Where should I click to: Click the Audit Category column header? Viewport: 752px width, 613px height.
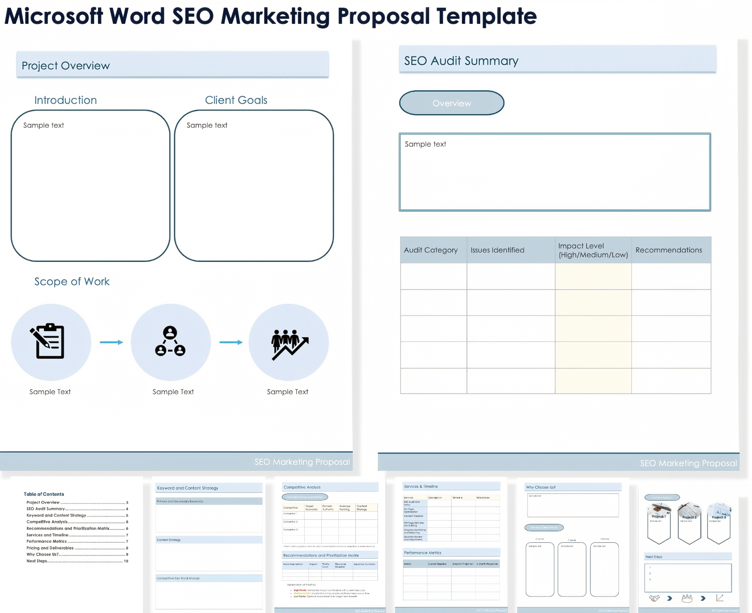(433, 250)
